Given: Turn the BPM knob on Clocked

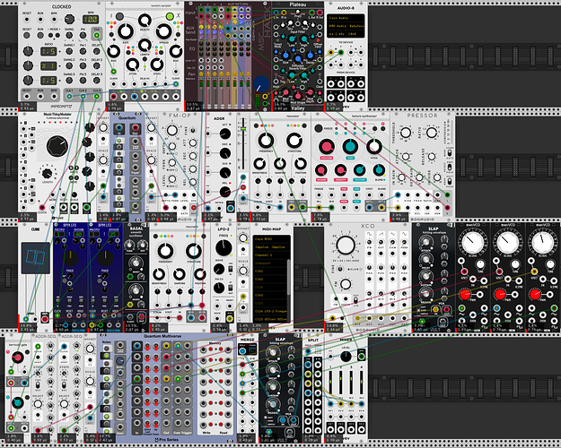Looking at the screenshot, I should point(69,19).
